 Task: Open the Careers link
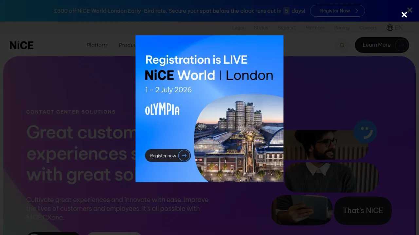coord(368,28)
